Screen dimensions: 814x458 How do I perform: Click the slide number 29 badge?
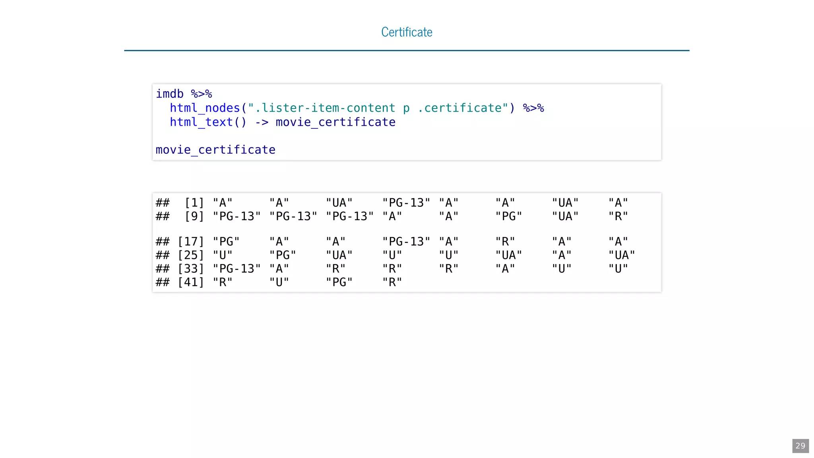click(800, 446)
